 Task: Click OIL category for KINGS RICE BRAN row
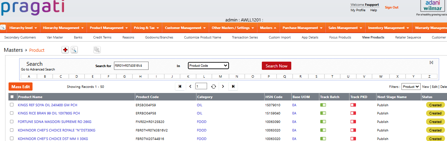point(200,113)
